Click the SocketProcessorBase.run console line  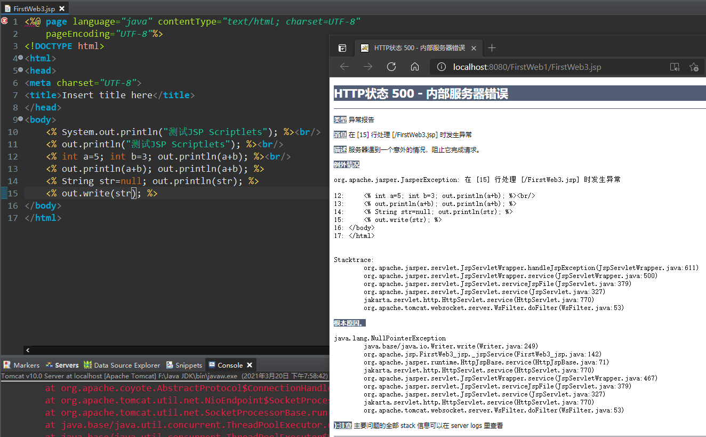tap(187, 413)
